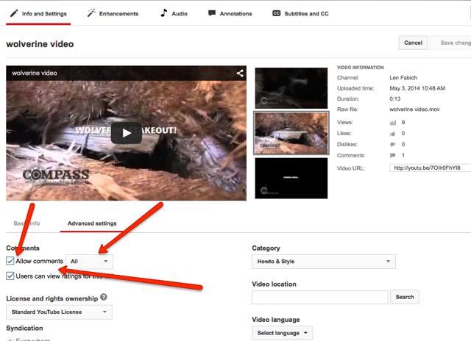Click the Video URL field
The width and height of the screenshot is (471, 341).
point(430,168)
